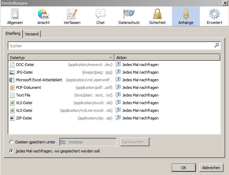
Task: Click question-mark action icon for JPG-Datei
Action: [118, 72]
